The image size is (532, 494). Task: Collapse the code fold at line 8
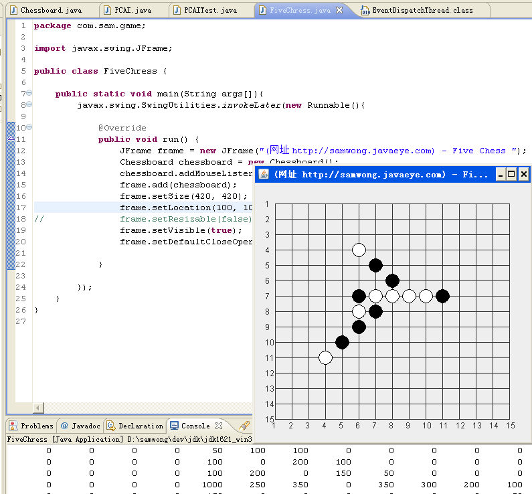point(29,104)
